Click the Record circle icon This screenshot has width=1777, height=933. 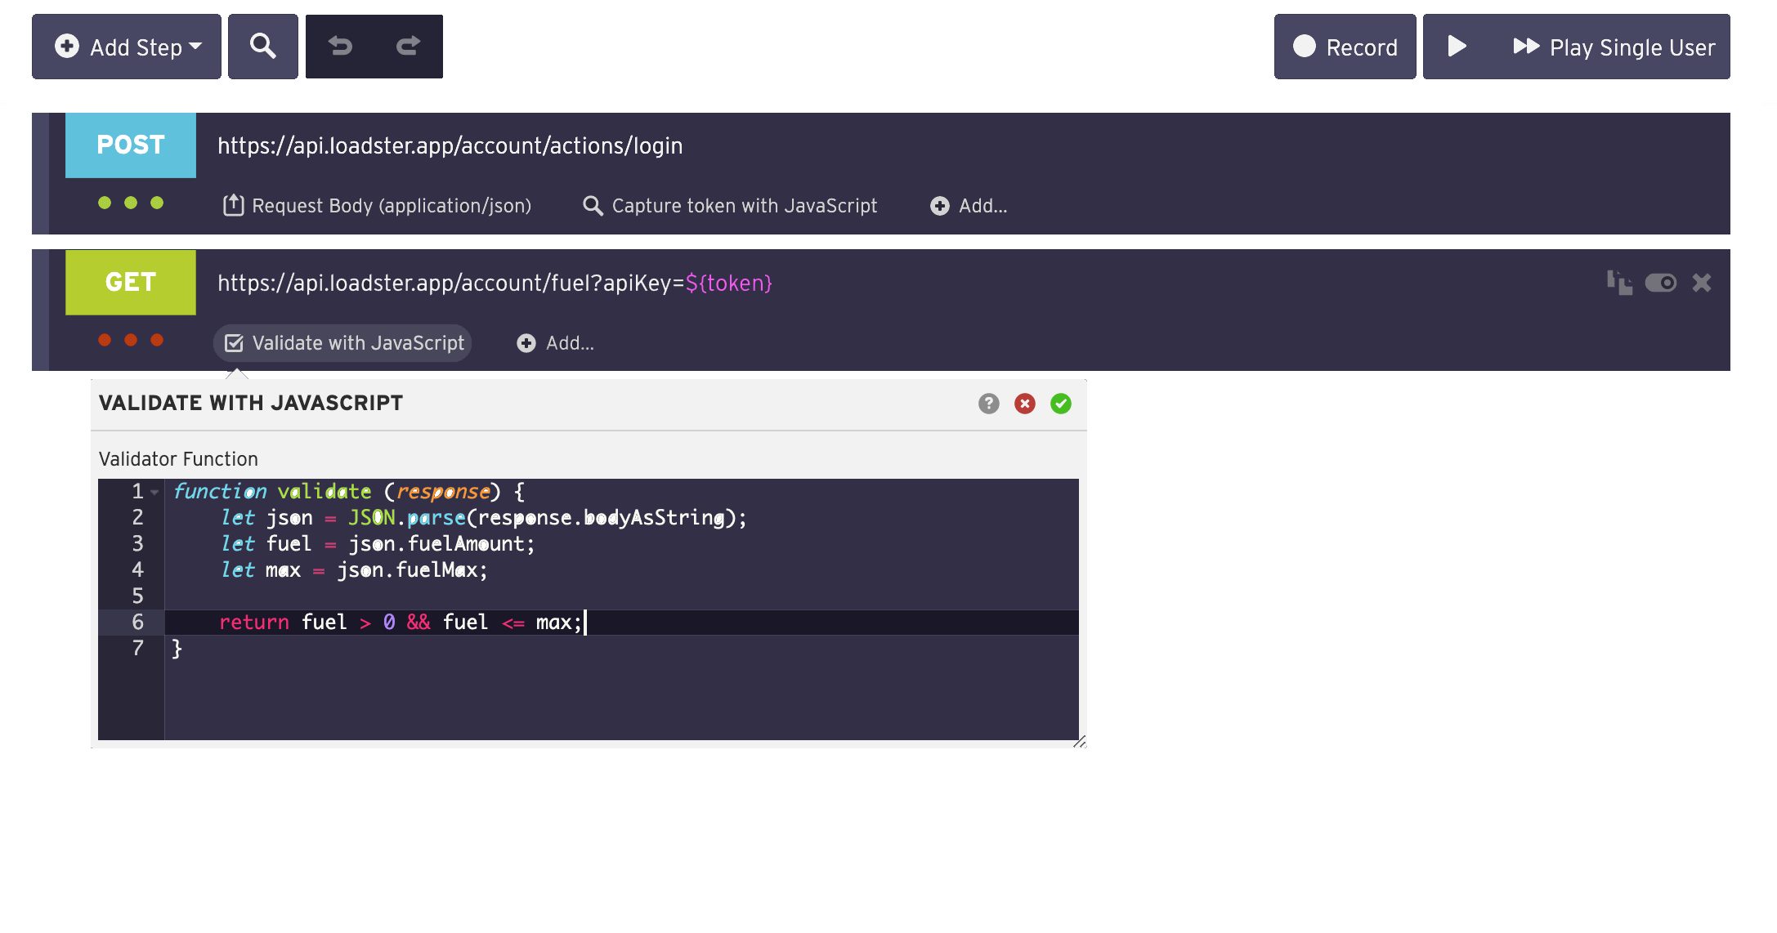1305,46
